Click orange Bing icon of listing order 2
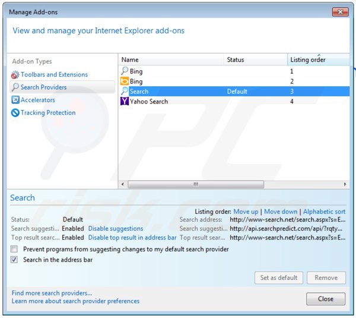 click(x=125, y=81)
